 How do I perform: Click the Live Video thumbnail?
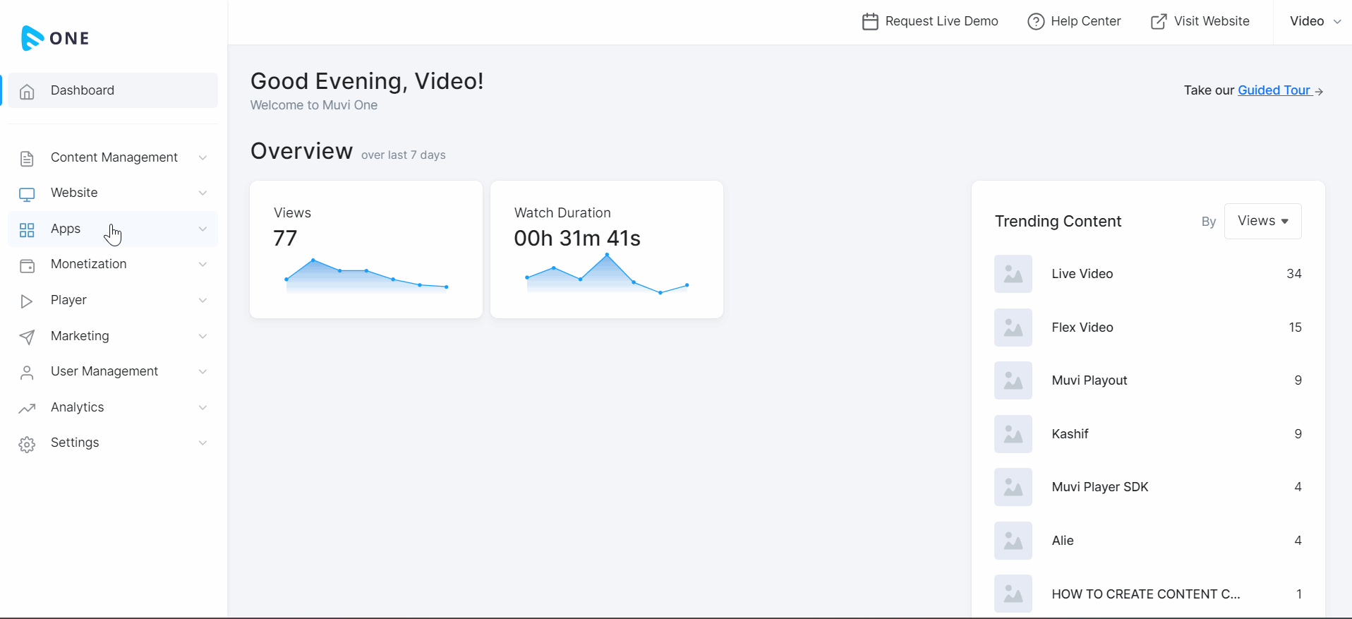pyautogui.click(x=1013, y=274)
